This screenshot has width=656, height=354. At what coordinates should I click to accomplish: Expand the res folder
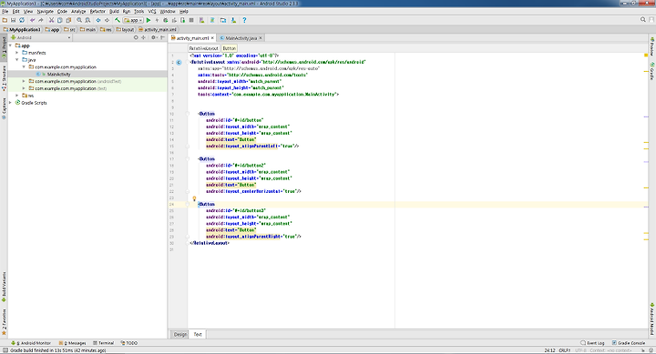click(x=17, y=96)
